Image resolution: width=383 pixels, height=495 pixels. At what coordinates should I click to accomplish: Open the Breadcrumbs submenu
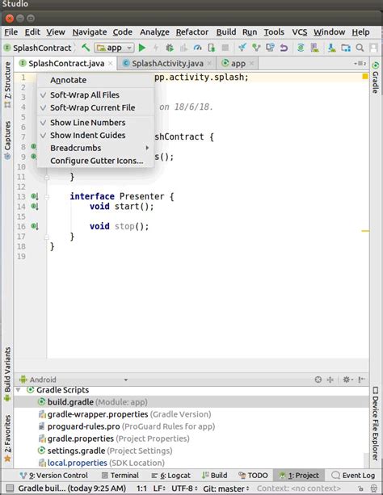[95, 148]
